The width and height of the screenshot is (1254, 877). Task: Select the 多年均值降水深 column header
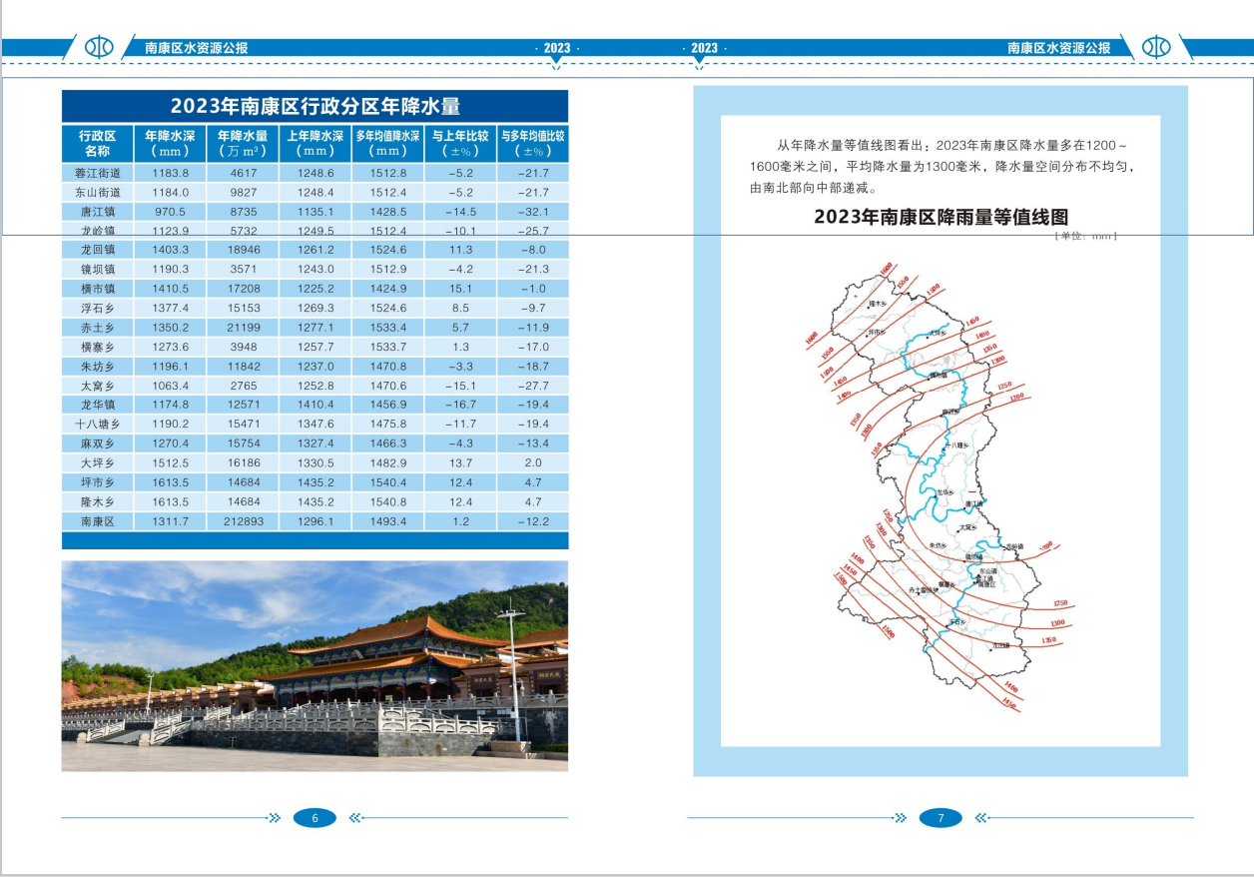387,143
